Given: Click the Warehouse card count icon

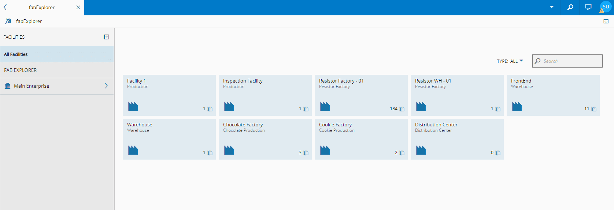Looking at the screenshot, I should coord(210,153).
